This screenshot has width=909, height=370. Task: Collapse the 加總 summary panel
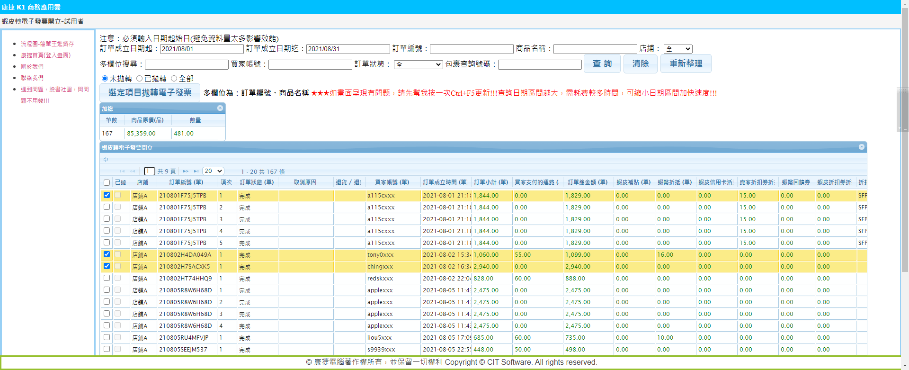[220, 108]
